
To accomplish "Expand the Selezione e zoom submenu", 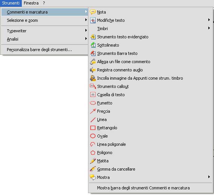I will point(45,20).
